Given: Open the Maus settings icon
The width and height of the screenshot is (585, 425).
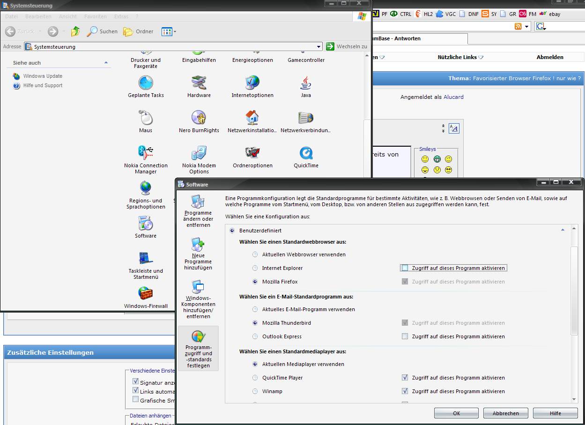Looking at the screenshot, I should click(146, 122).
